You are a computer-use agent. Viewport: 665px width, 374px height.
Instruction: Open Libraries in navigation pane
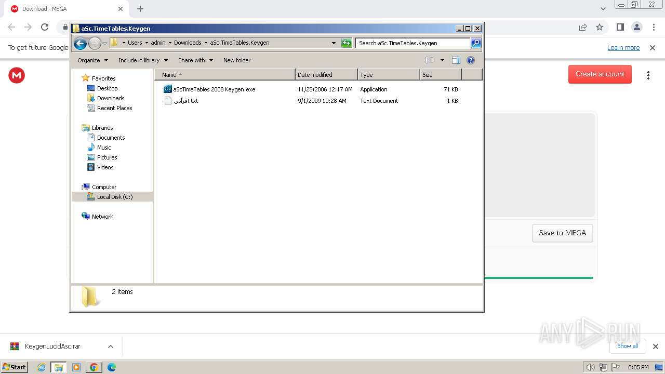102,128
